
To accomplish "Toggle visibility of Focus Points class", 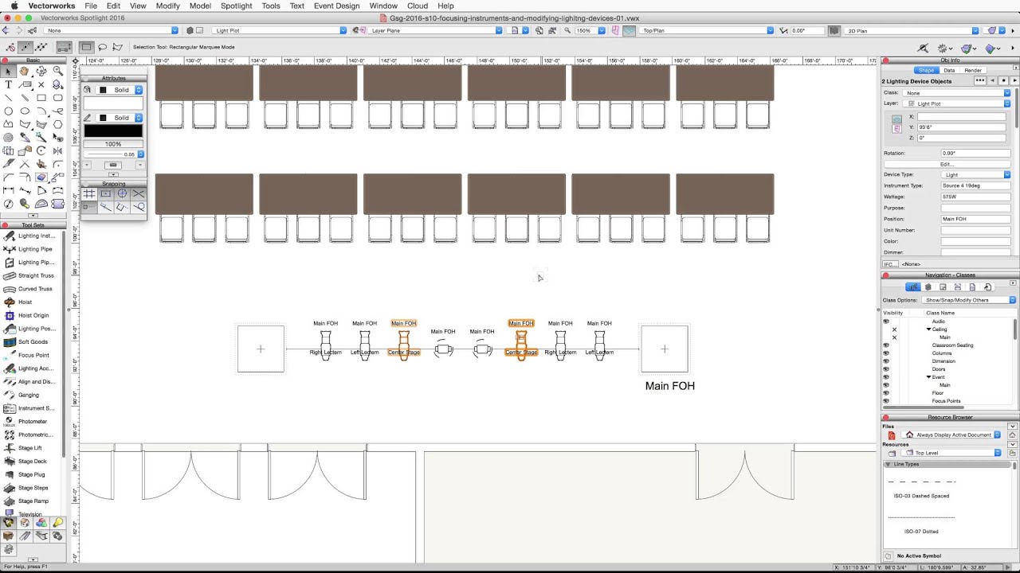I will coord(886,401).
